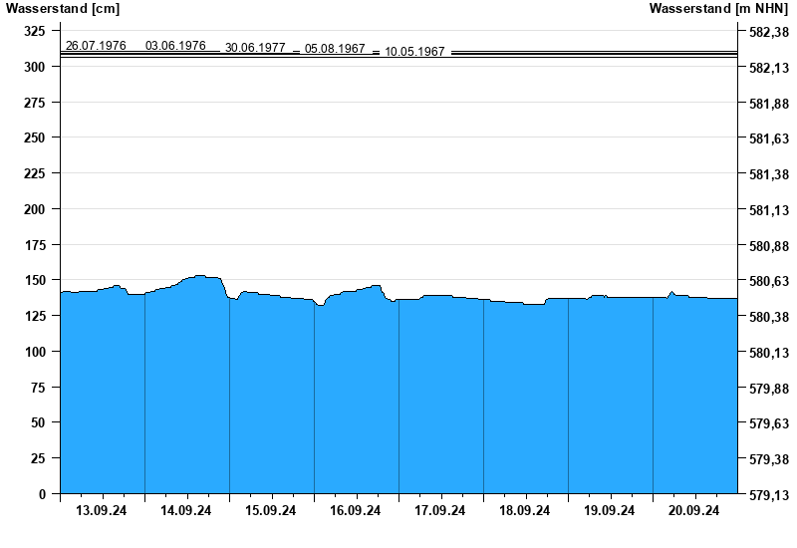
Task: Select the 05.08.1967 historic marker label
Action: [335, 49]
